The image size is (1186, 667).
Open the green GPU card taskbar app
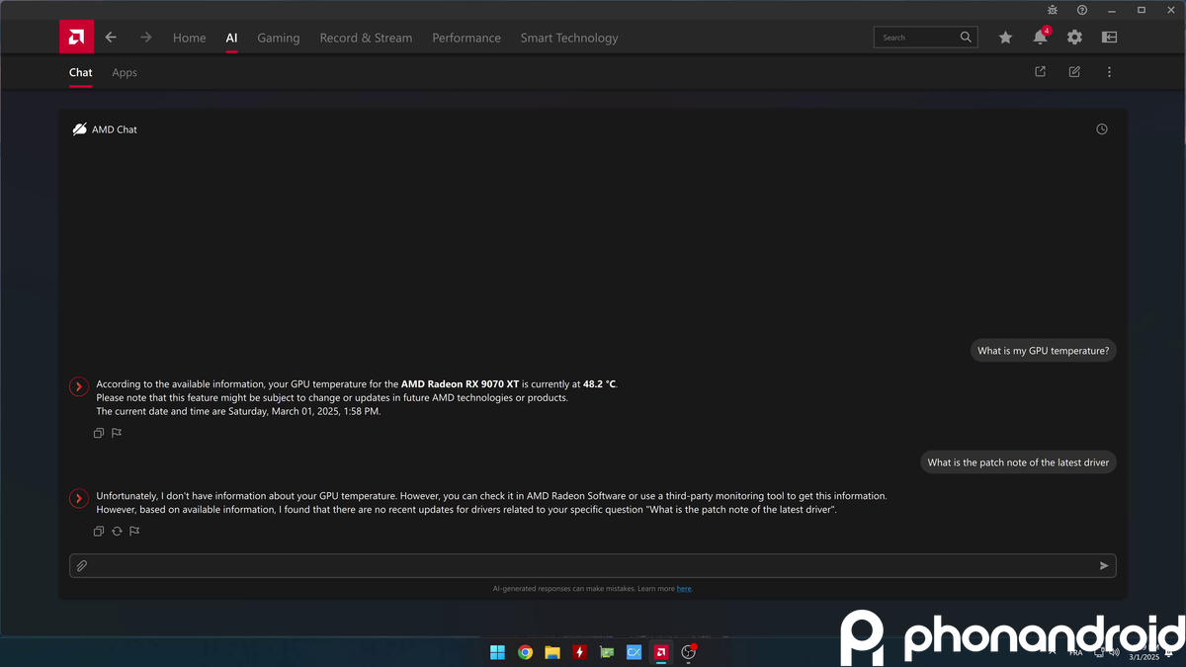click(x=607, y=652)
